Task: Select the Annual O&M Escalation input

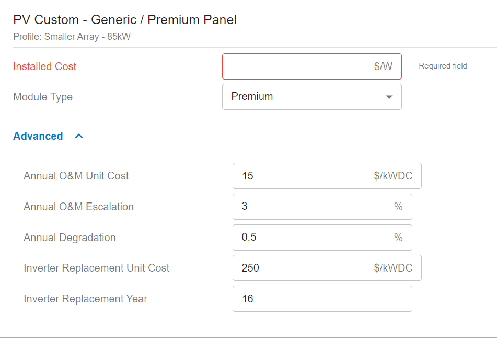Action: tap(314, 207)
